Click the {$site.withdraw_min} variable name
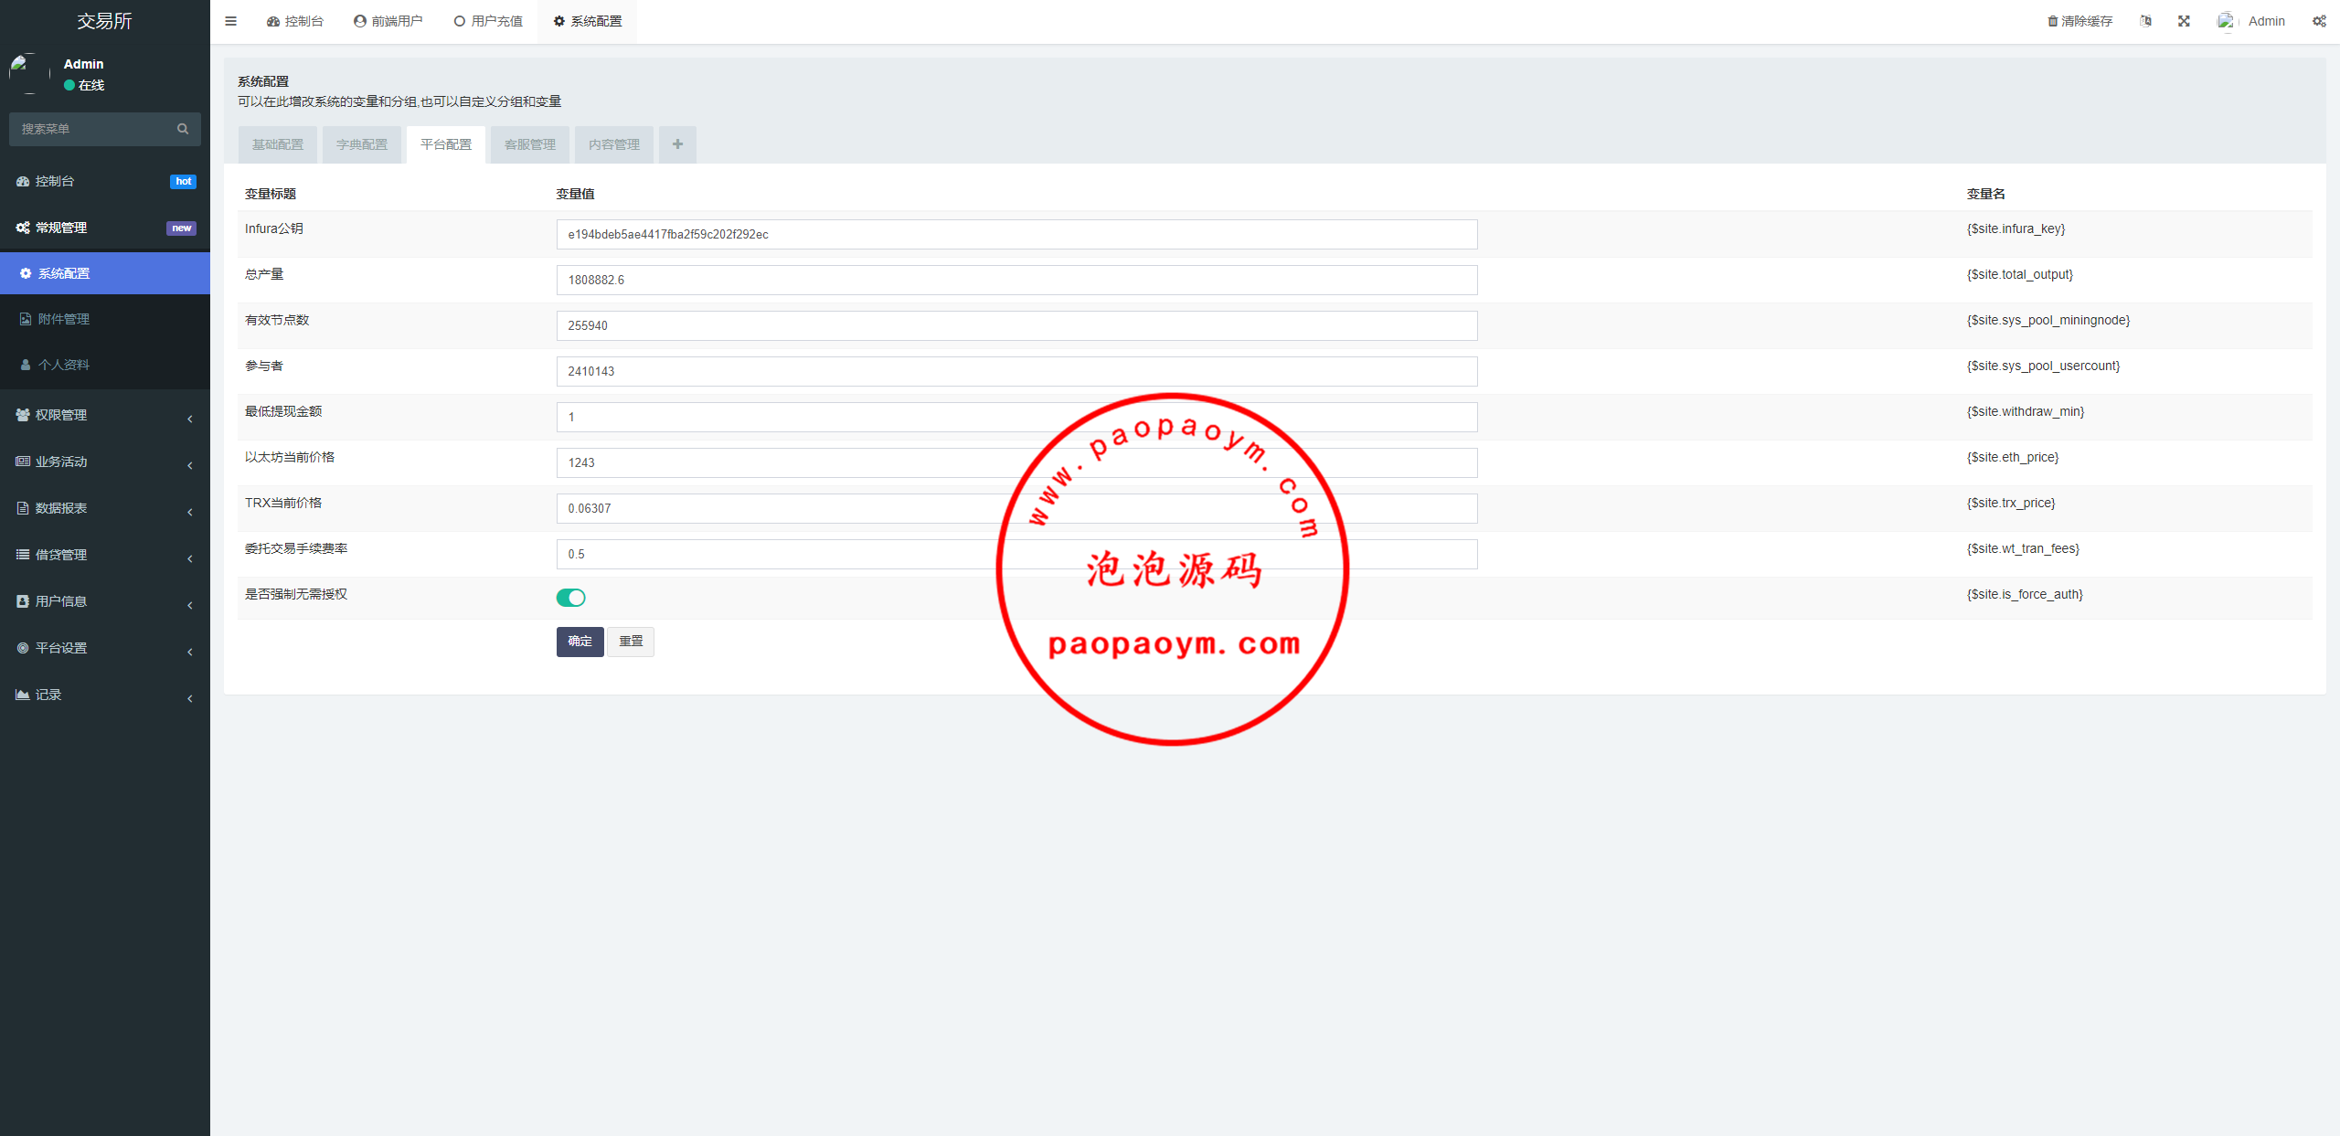 coord(2026,411)
